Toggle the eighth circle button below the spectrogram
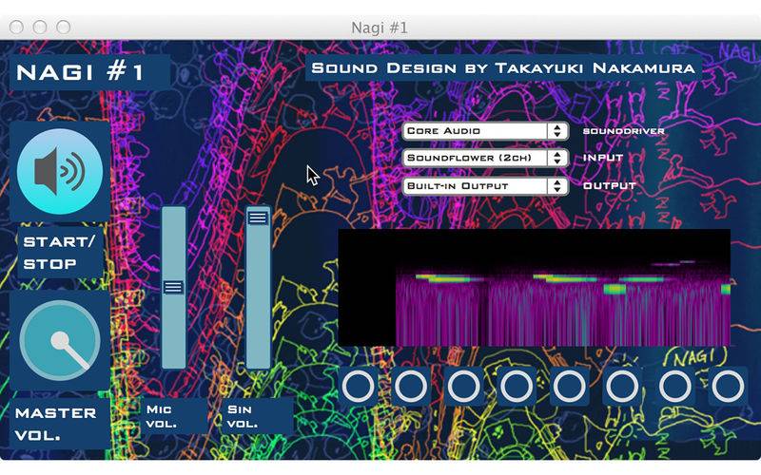 pos(728,387)
